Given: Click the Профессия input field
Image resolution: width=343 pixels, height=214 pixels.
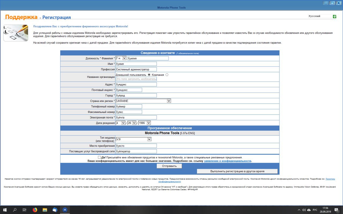Looking at the screenshot, I should point(136,69).
